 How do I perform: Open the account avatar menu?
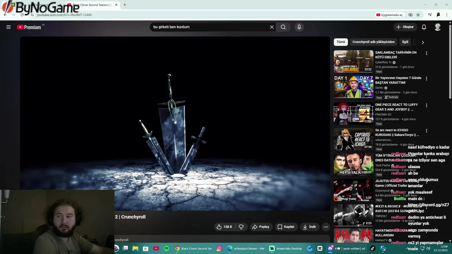438,27
